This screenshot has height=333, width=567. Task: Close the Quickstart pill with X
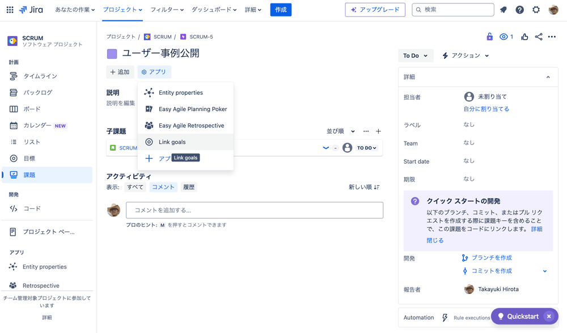click(x=549, y=317)
